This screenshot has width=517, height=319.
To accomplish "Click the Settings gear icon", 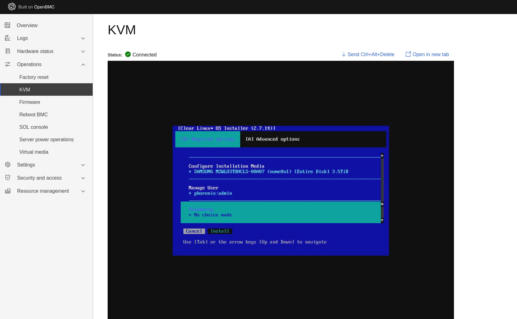I will 8,165.
